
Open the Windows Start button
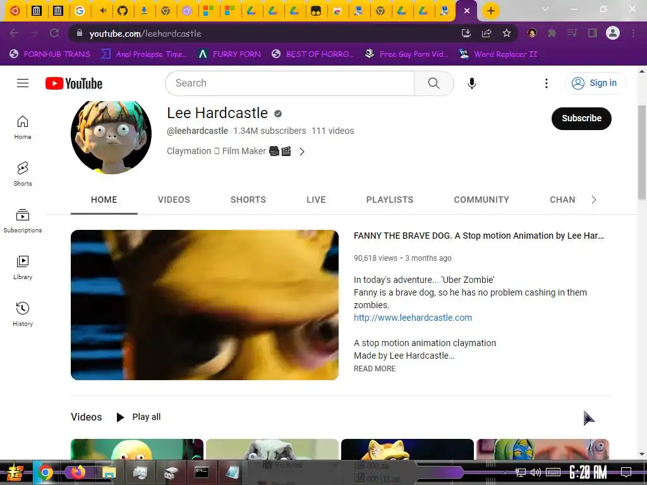15,472
